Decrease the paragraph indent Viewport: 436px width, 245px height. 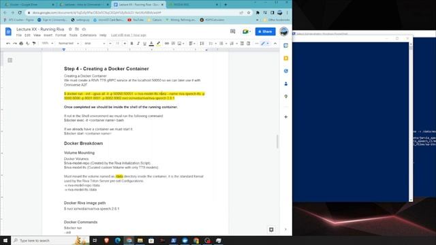[x=242, y=44]
